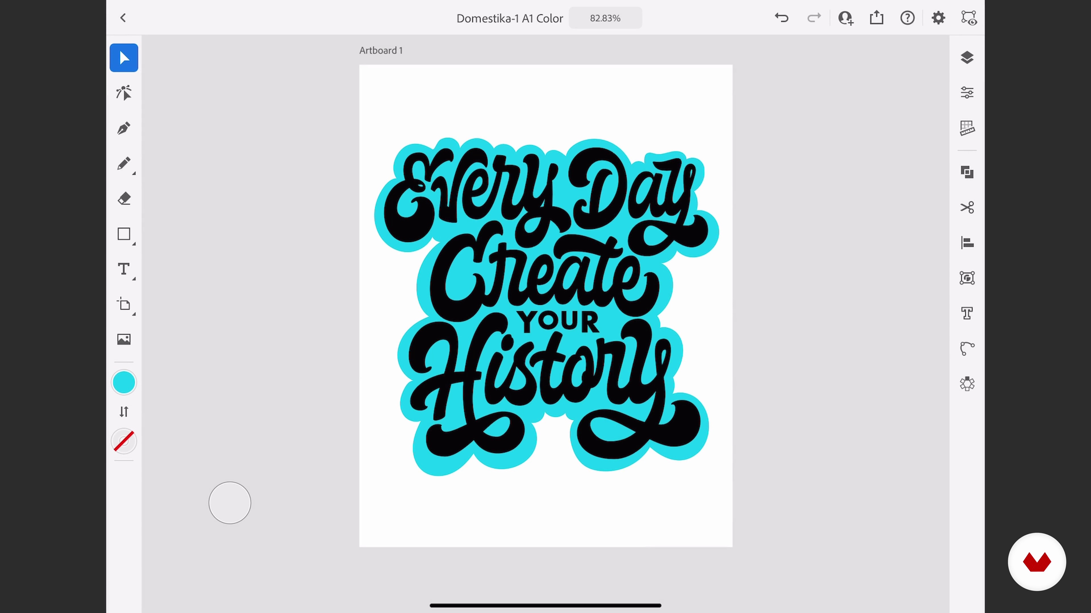Open the Object transform panel

(x=967, y=278)
